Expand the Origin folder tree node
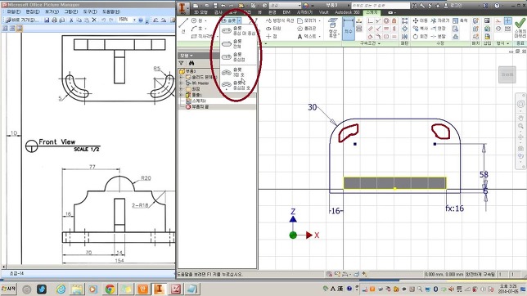527x296 pixels. [x=182, y=89]
